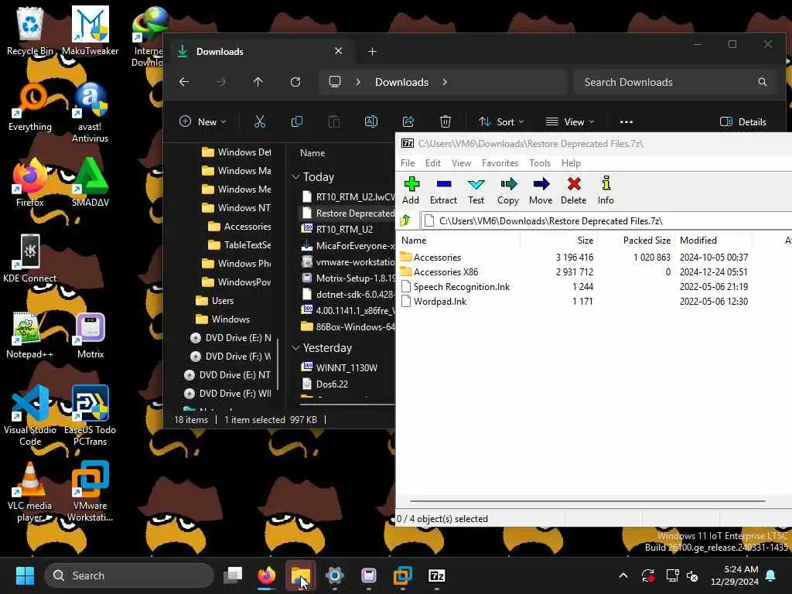Close the Downloads tab
The height and width of the screenshot is (594, 792).
click(339, 51)
